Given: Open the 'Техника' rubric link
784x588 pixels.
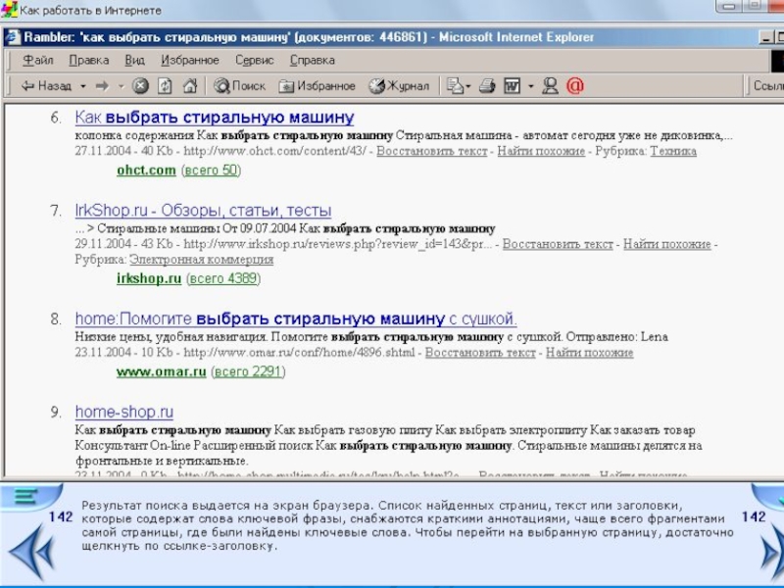Looking at the screenshot, I should 673,151.
